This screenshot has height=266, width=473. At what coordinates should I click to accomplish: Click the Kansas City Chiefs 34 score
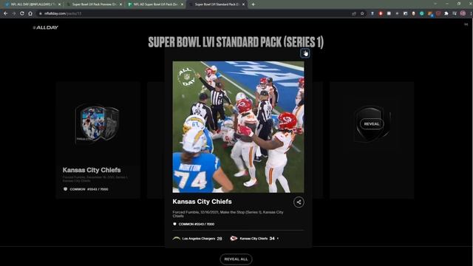tap(257, 239)
